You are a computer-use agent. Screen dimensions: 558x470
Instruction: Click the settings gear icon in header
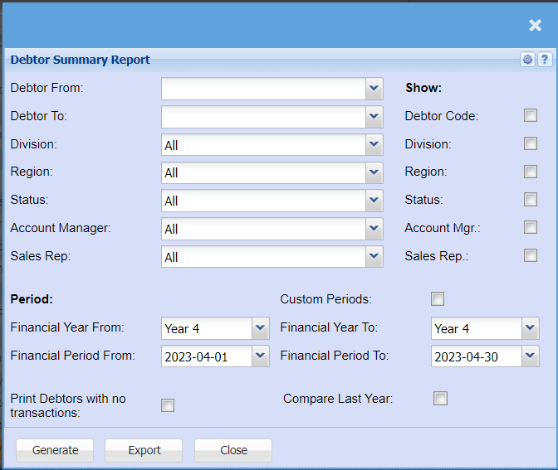pos(528,60)
